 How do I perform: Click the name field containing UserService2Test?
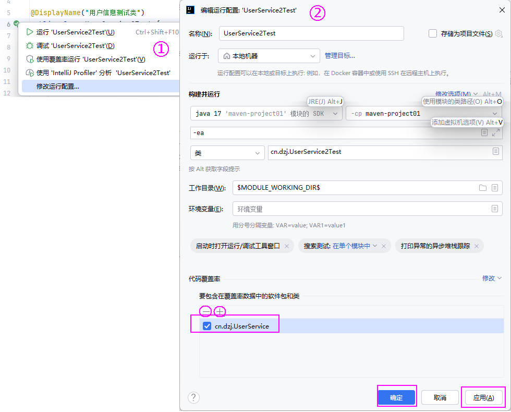click(x=311, y=33)
